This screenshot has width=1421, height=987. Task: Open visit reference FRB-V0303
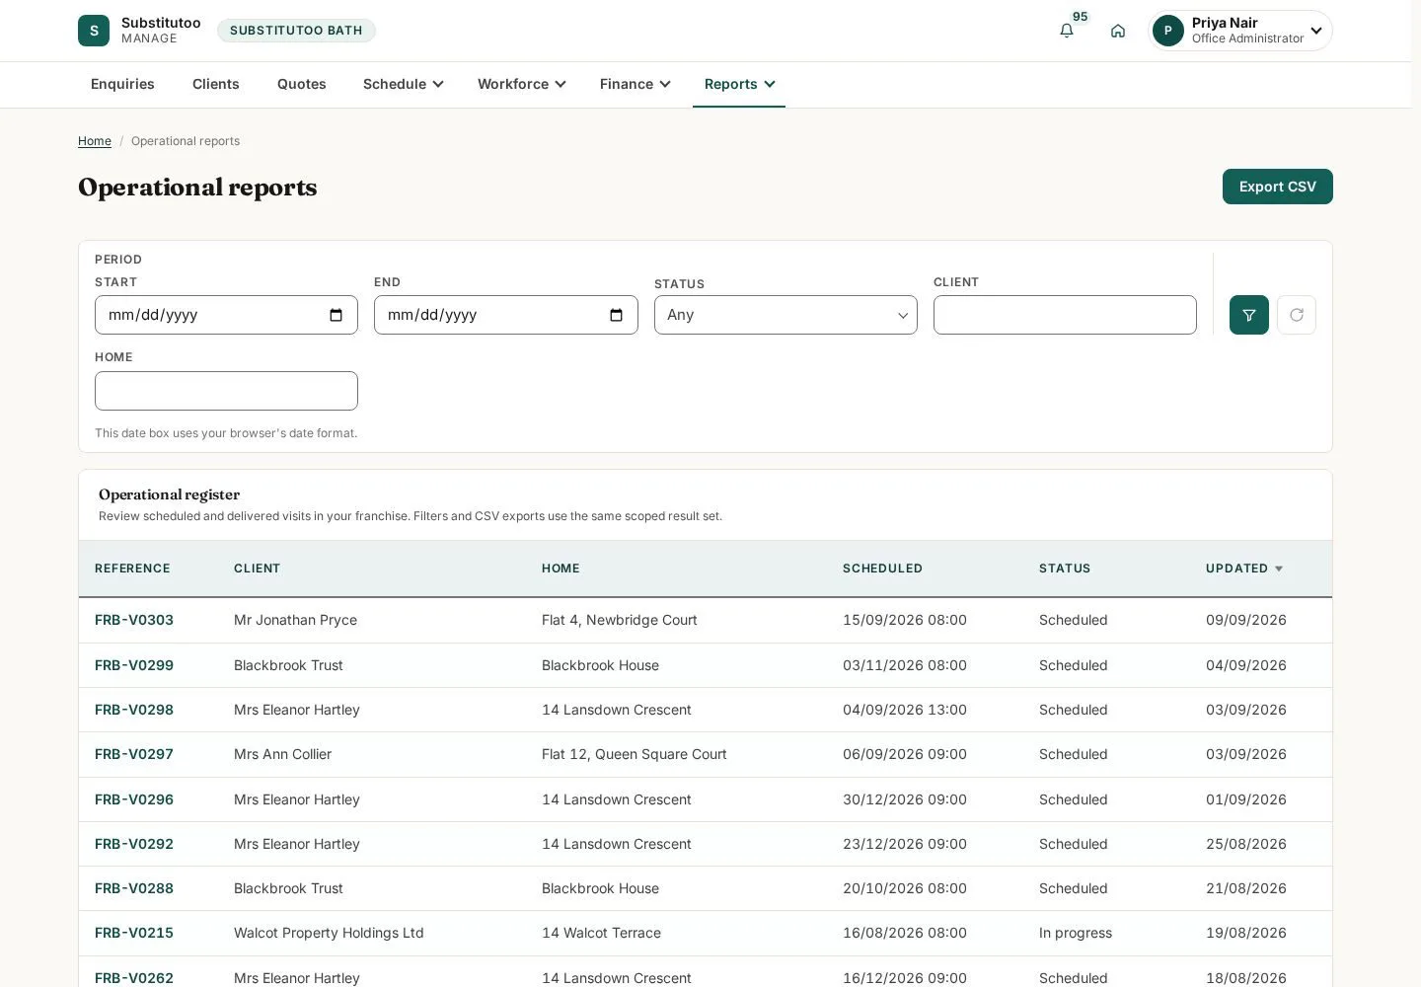134,620
